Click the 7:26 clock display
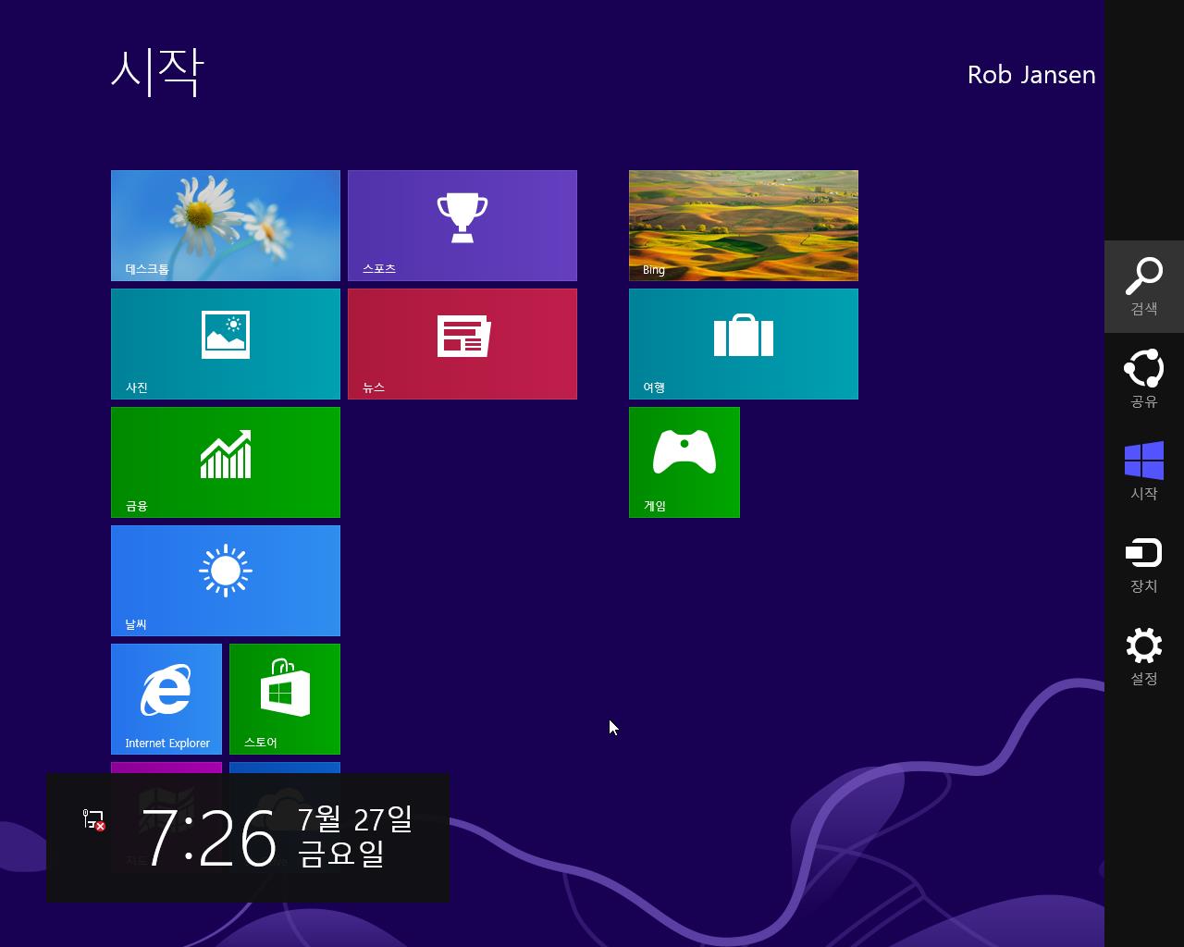The height and width of the screenshot is (947, 1184). (210, 839)
